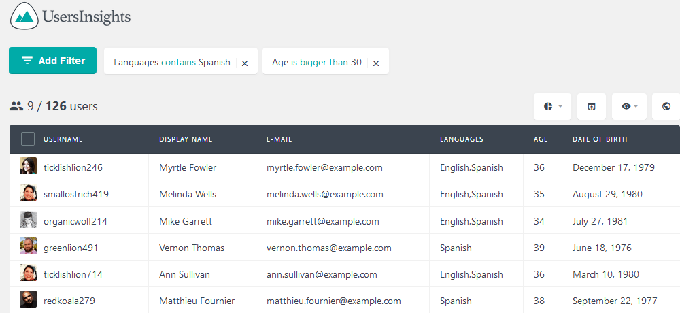Viewport: 680px width, 313px height.
Task: Open the eye column visibility dropdown
Action: pos(629,106)
